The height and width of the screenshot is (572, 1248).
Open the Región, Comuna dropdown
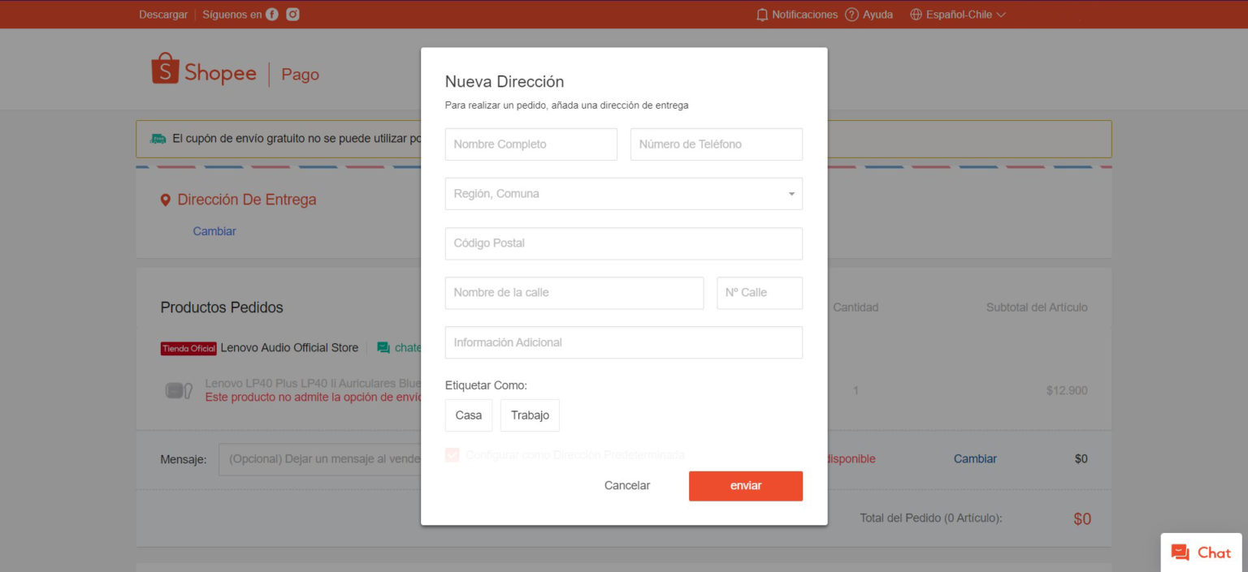tap(623, 193)
